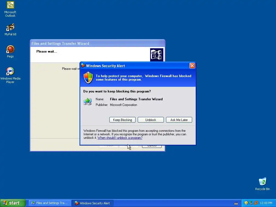Select Windows Security Alert taskbar button
The height and width of the screenshot is (207, 276).
93,203
